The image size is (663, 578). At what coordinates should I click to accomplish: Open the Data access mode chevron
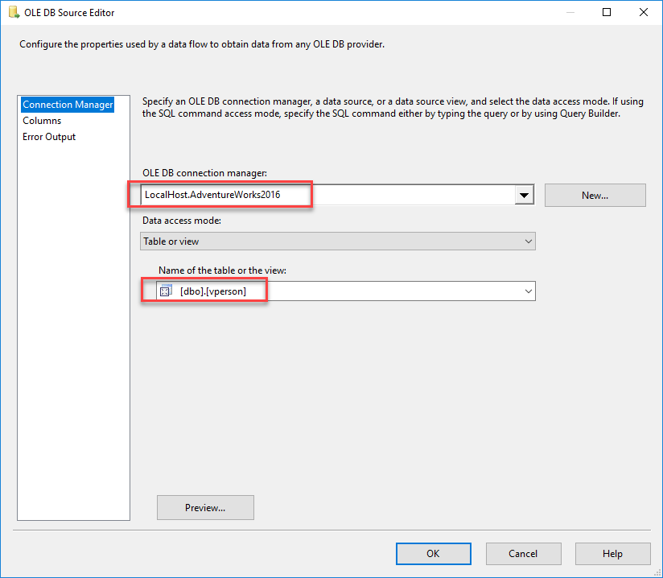528,242
